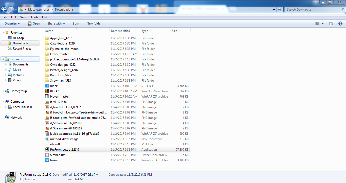Select Fly_me_to_the_moon folder name
The image size is (346, 183).
tap(64, 49)
